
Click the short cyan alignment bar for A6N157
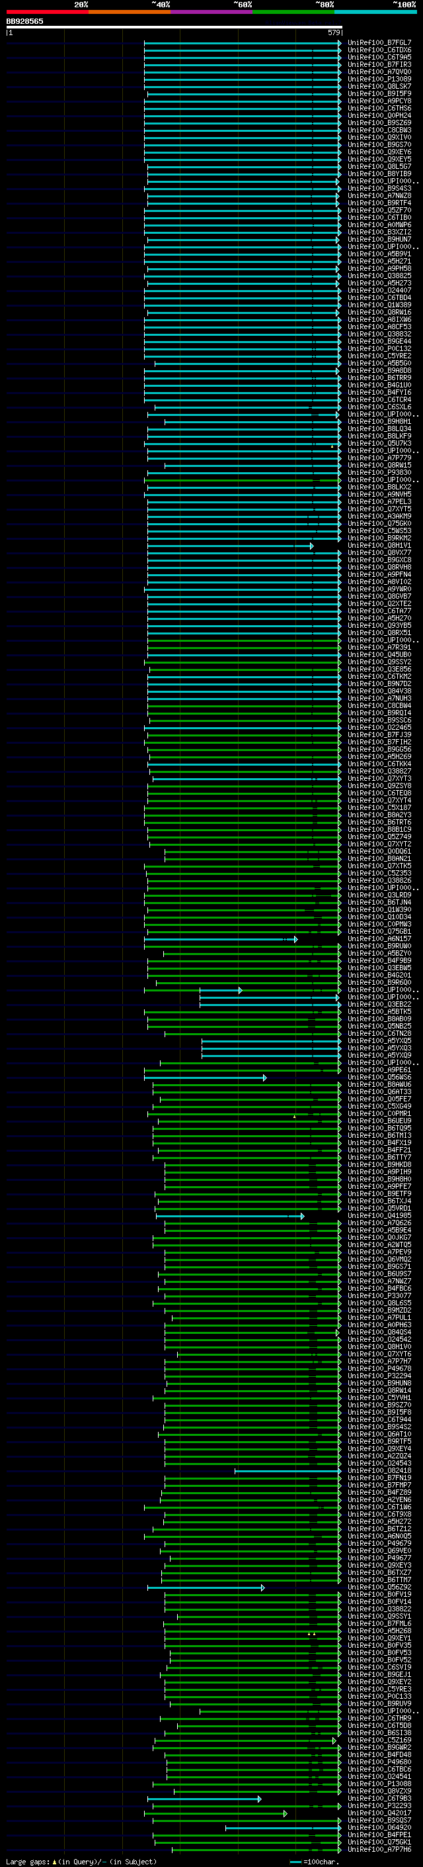pyautogui.click(x=221, y=939)
